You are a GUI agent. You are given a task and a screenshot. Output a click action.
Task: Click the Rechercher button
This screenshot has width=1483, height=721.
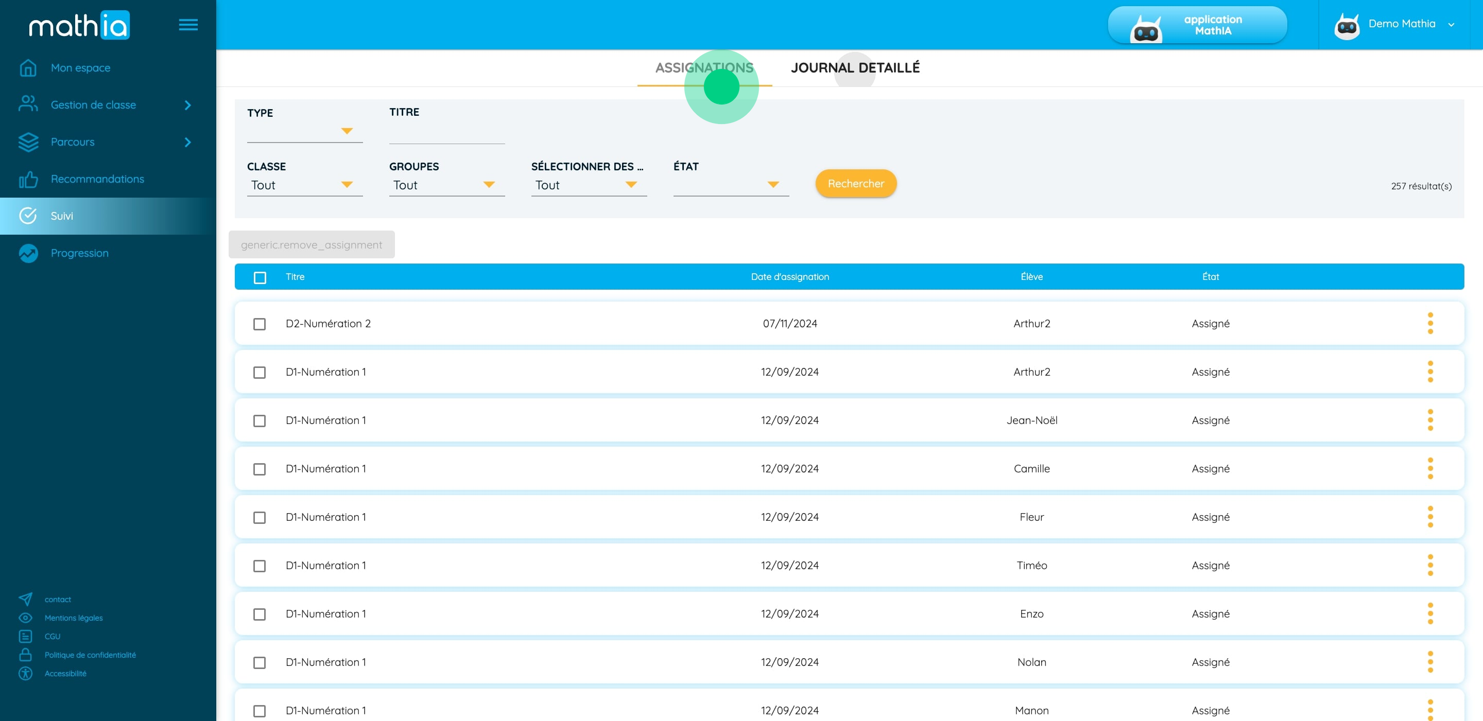tap(855, 184)
